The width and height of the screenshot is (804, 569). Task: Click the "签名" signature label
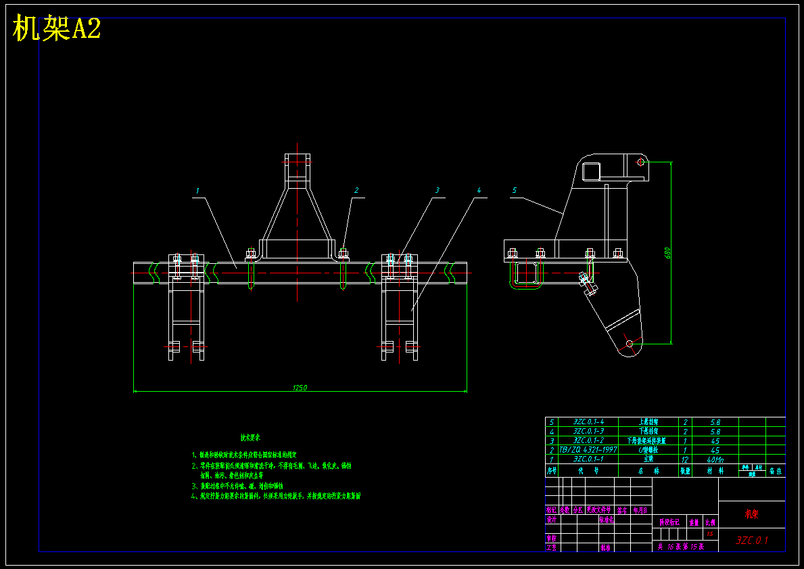(622, 511)
